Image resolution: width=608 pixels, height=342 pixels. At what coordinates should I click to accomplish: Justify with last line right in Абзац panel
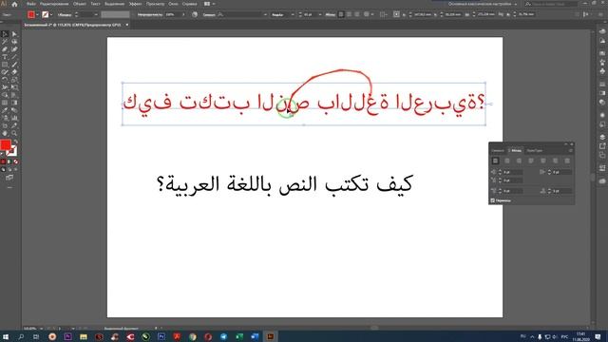click(x=555, y=161)
